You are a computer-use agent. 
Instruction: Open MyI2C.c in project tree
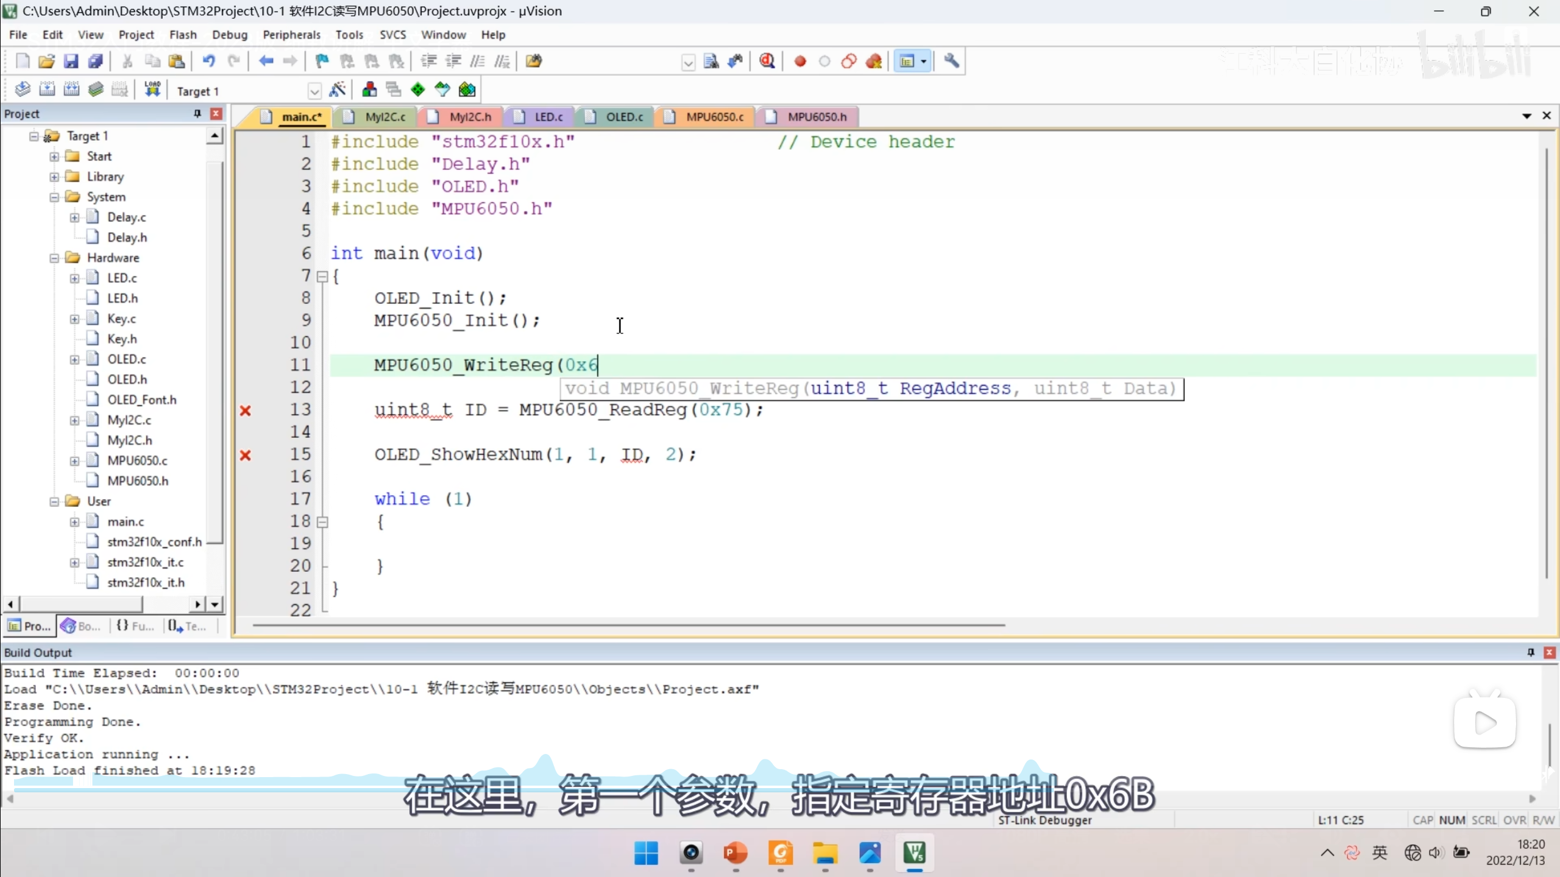point(129,420)
